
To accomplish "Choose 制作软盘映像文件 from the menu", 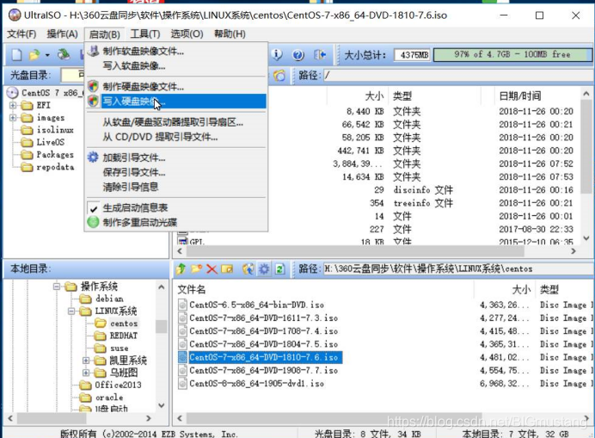I will [176, 51].
